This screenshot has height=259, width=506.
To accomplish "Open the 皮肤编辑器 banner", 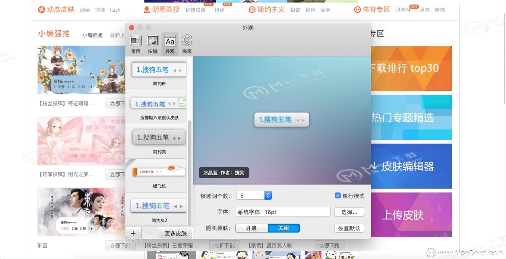I will (411, 166).
